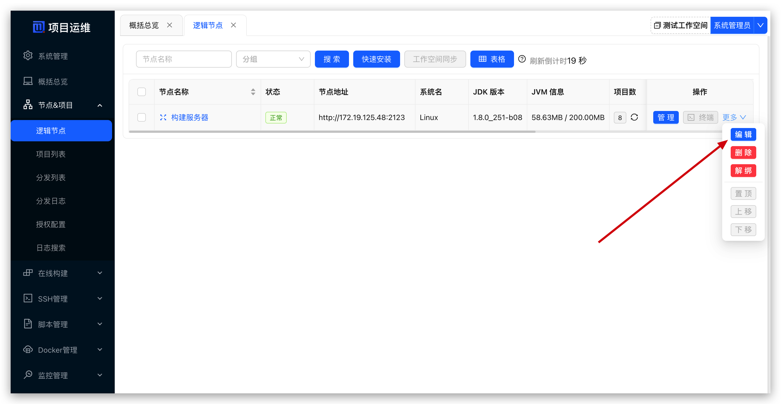Click the 概括总览 monitor icon in sidebar
Image resolution: width=781 pixels, height=404 pixels.
[28, 81]
